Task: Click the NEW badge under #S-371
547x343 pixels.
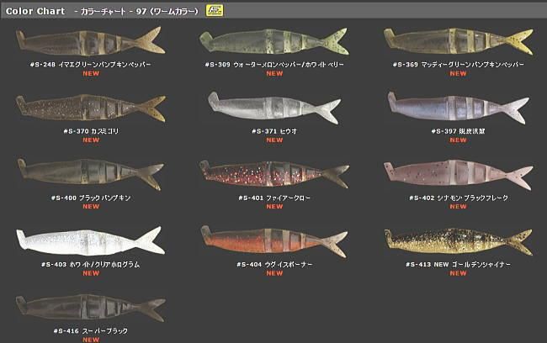Action: [x=274, y=140]
